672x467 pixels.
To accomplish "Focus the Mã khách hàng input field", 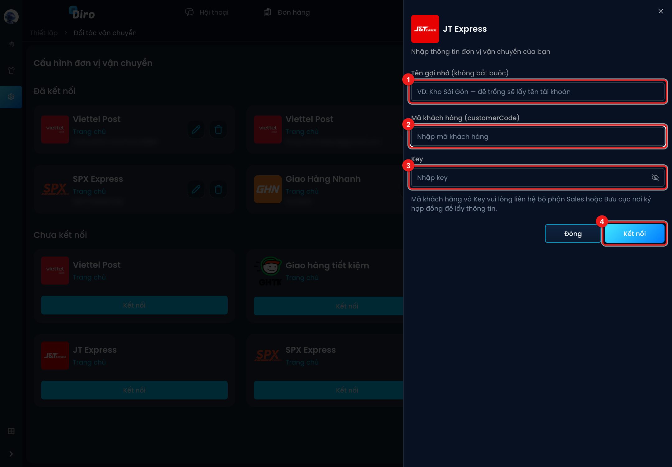I will (x=538, y=136).
